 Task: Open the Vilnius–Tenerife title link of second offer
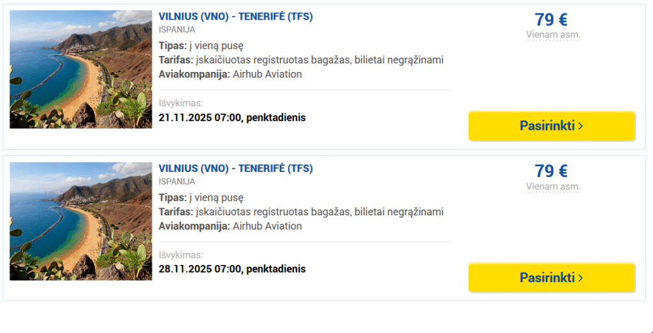[x=235, y=169]
